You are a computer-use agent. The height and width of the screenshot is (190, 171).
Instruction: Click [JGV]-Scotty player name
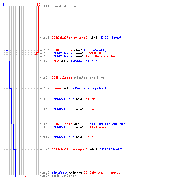tap(95, 50)
